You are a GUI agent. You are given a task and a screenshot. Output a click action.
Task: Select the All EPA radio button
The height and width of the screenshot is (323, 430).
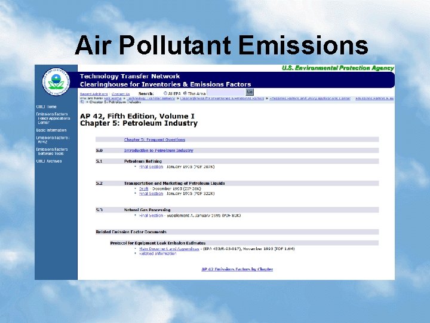click(x=165, y=93)
